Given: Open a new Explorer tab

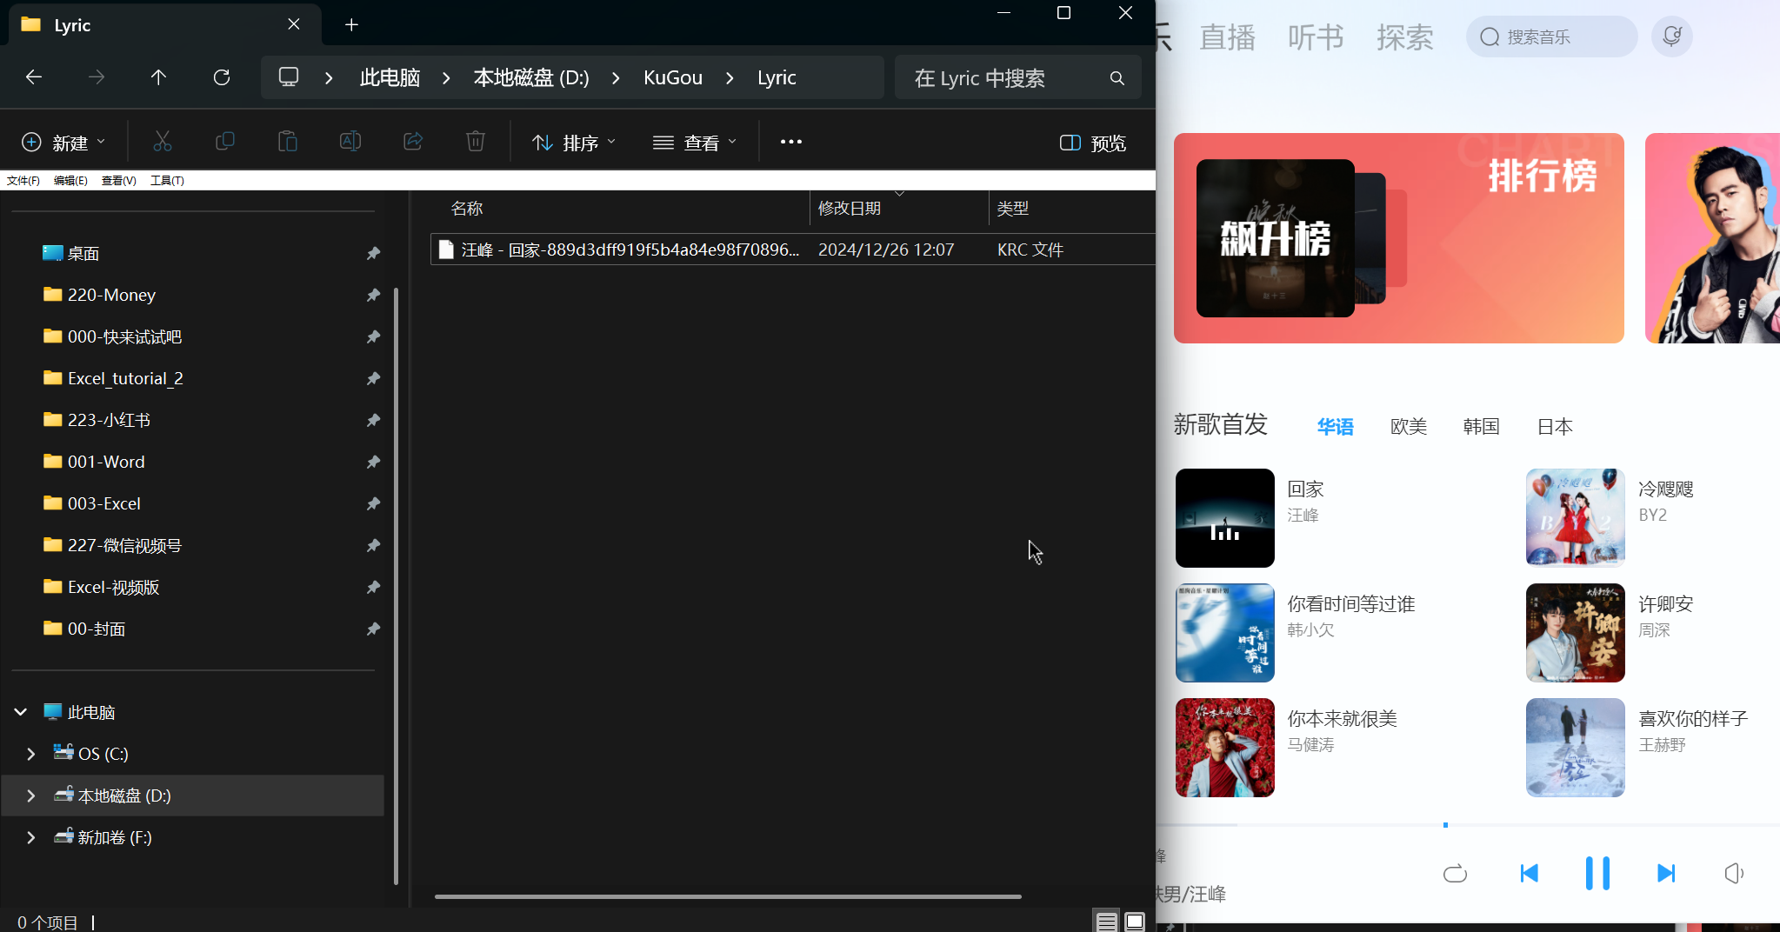Looking at the screenshot, I should pos(351,25).
